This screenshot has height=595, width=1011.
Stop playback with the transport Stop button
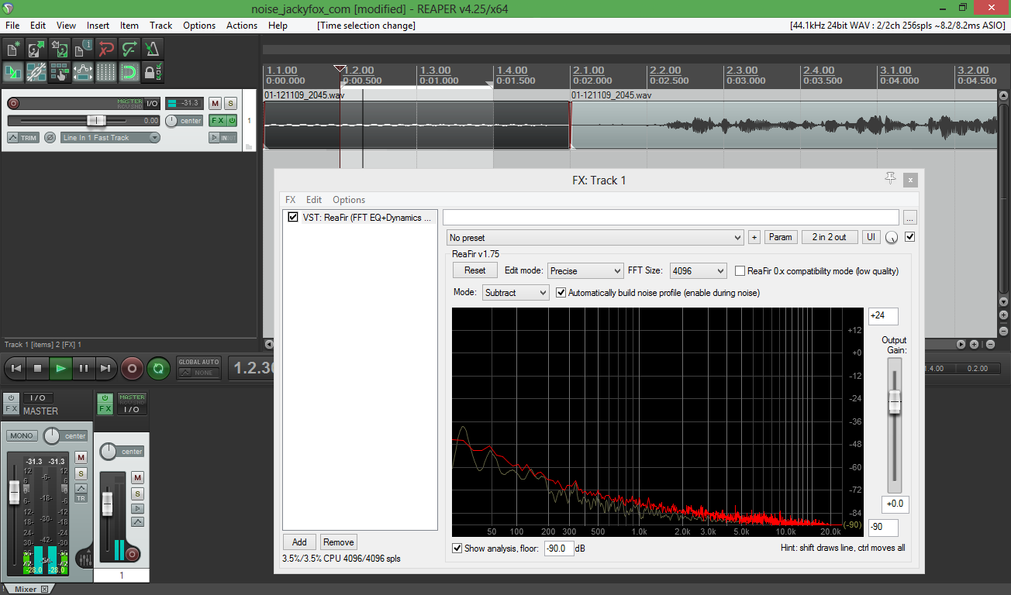pyautogui.click(x=36, y=369)
